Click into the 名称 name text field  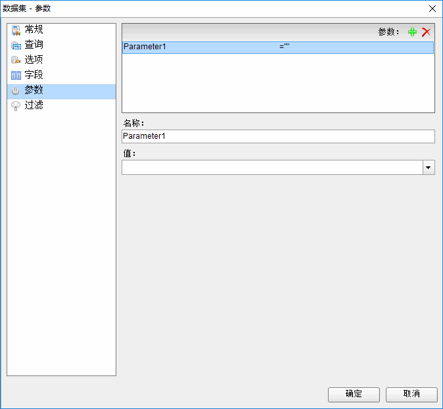(278, 136)
